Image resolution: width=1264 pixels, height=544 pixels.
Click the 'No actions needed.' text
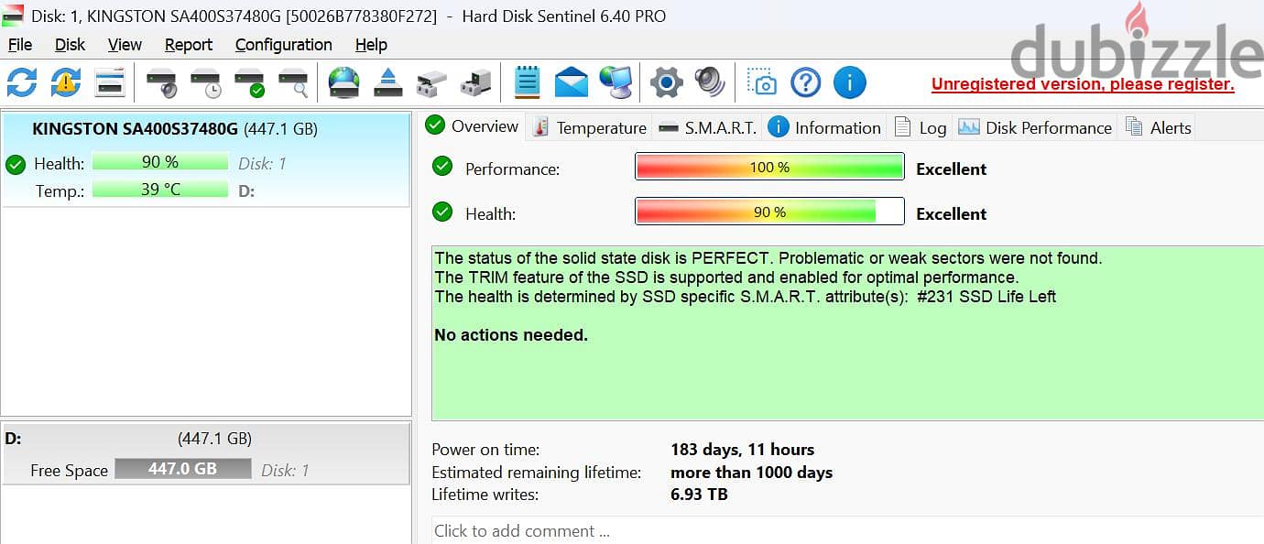tap(511, 335)
